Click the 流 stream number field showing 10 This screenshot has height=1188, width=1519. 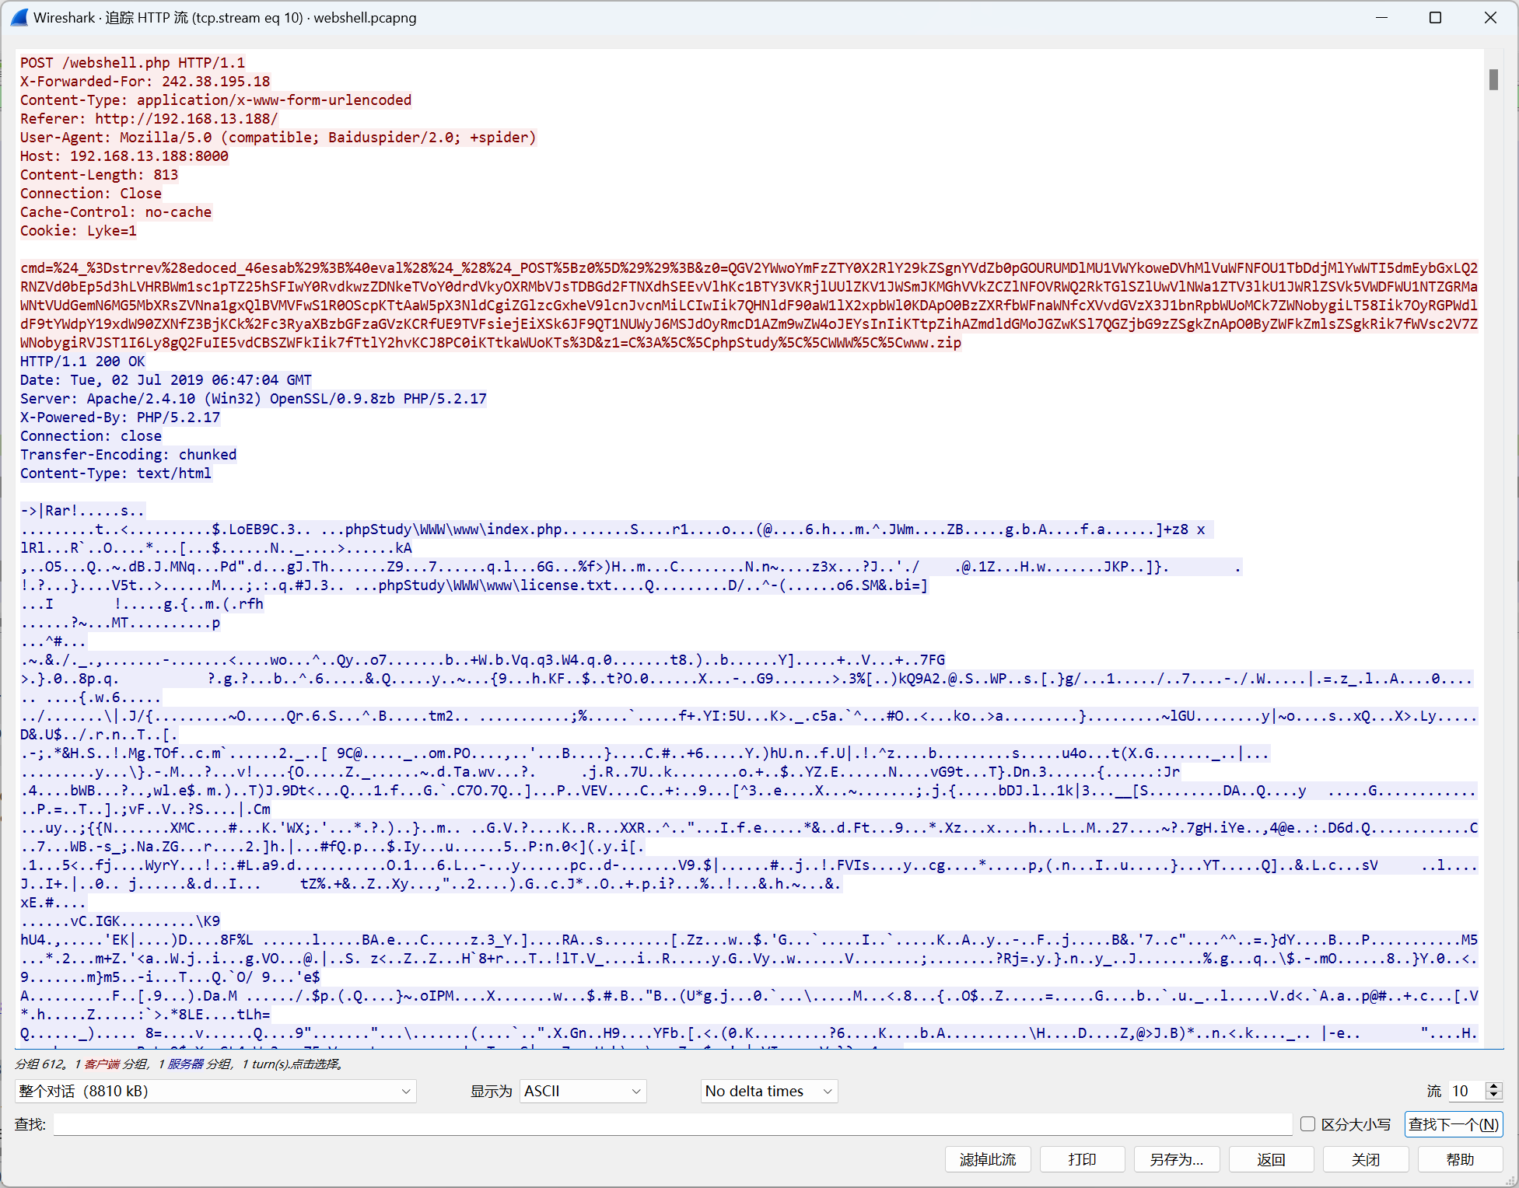coord(1467,1091)
